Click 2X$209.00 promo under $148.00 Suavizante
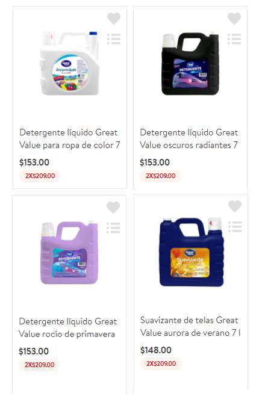 tap(161, 363)
